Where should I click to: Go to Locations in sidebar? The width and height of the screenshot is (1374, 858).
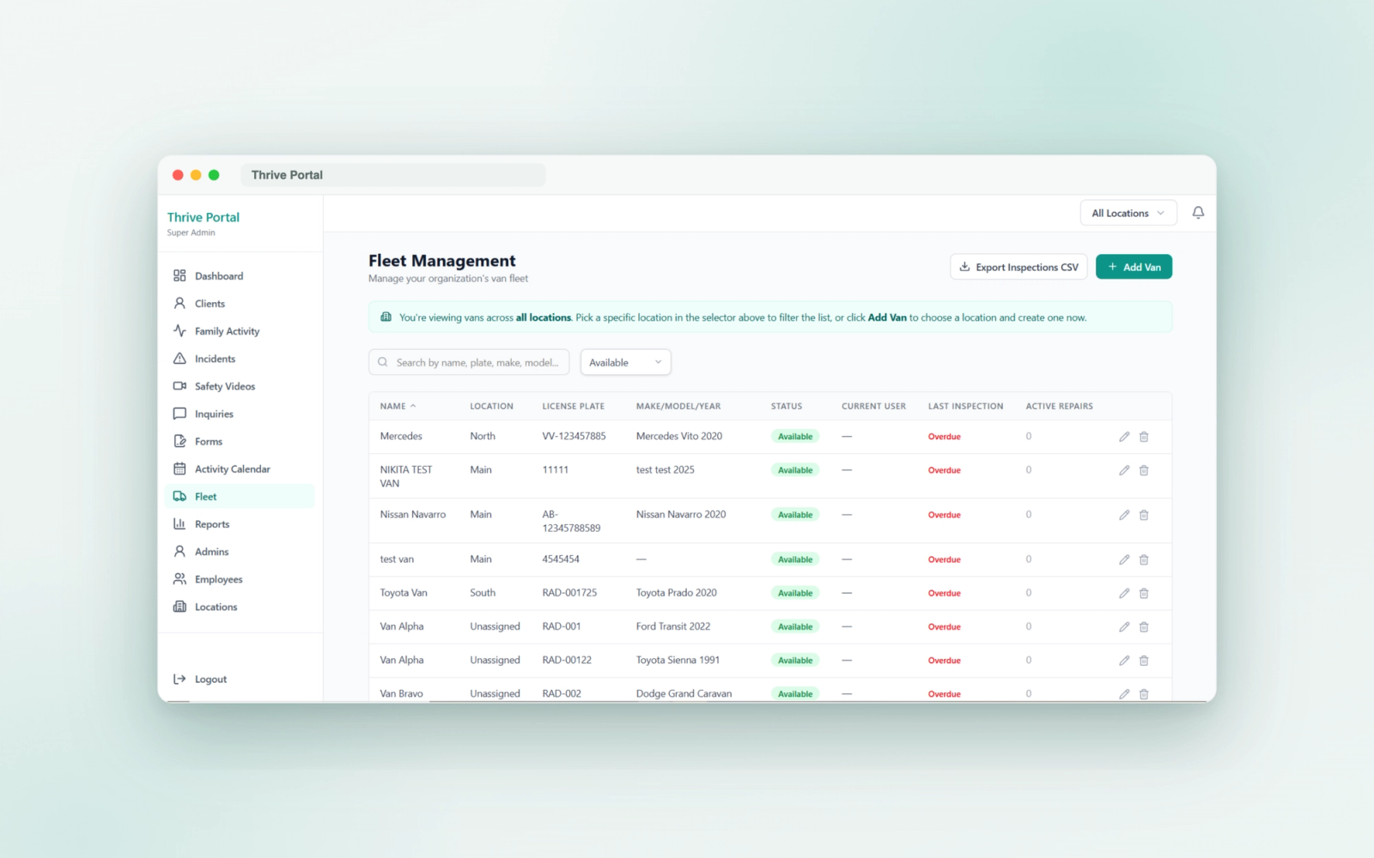click(x=240, y=607)
